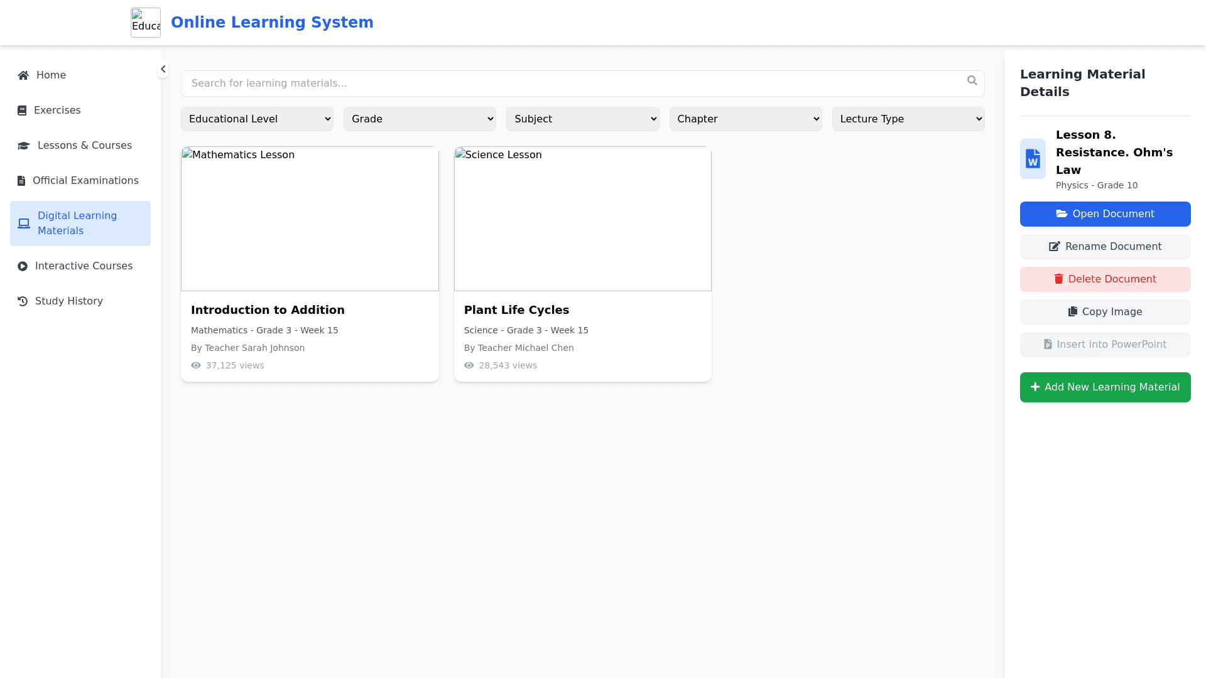Viewport: 1206px width, 678px height.
Task: Click the eye icon on Introduction to Addition
Action: click(196, 365)
